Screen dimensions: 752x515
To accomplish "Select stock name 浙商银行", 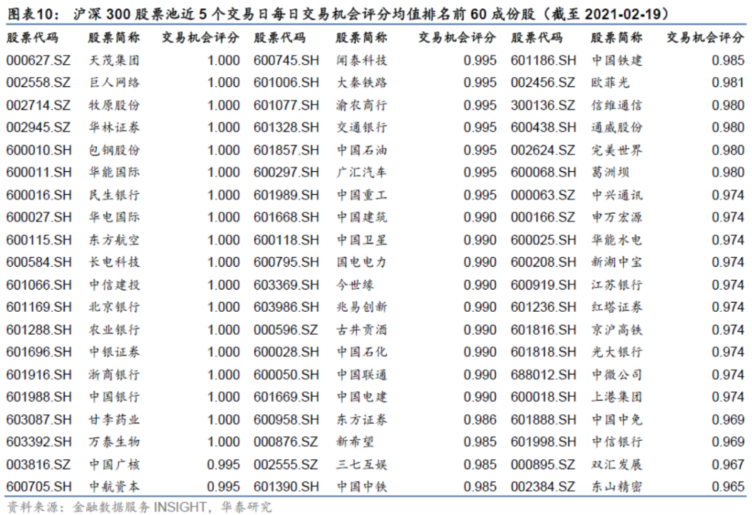I will pos(114,374).
